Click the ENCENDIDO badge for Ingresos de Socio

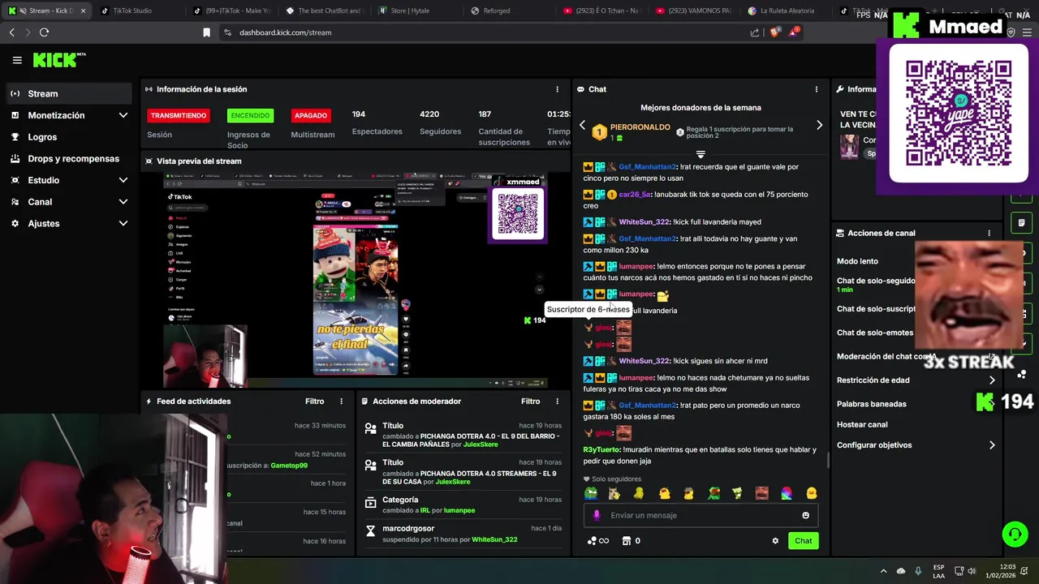tap(250, 115)
